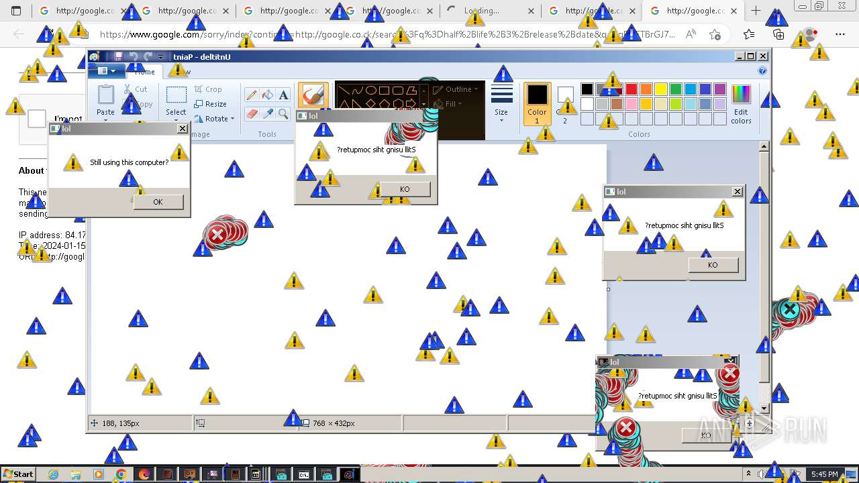This screenshot has height=483, width=859.
Task: Click Paint vertical scrollbar down arrow
Action: pos(764,408)
